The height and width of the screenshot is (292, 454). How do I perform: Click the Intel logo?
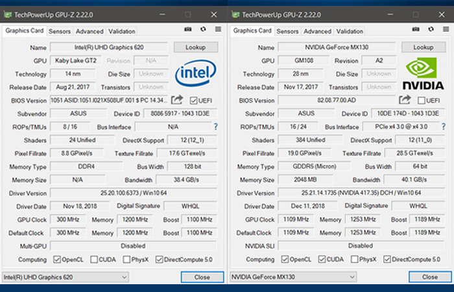coord(195,73)
